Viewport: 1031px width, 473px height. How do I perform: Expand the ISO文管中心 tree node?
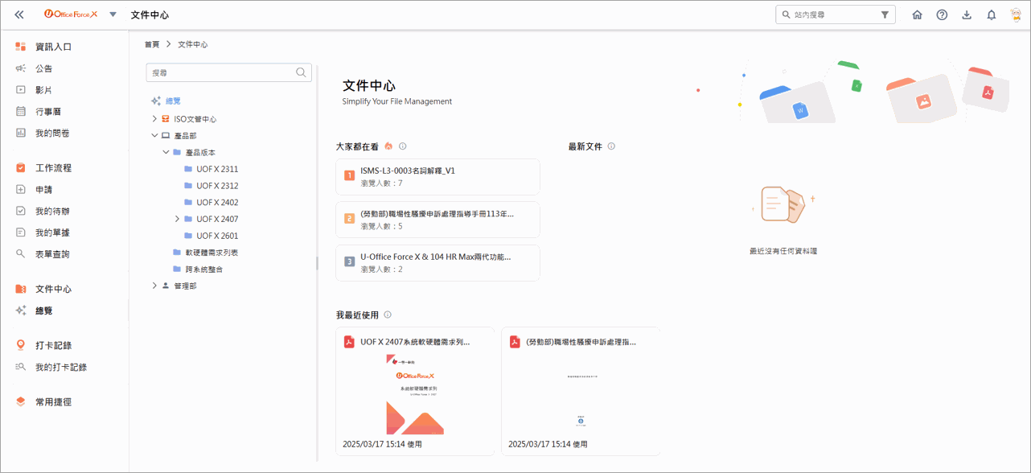[154, 119]
